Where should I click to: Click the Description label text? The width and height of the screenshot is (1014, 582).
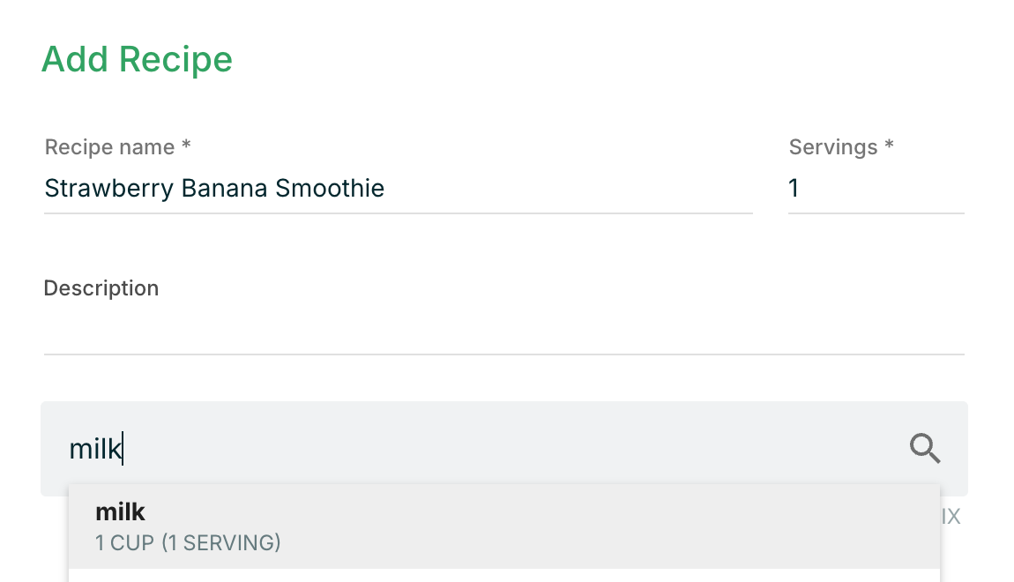pos(101,288)
